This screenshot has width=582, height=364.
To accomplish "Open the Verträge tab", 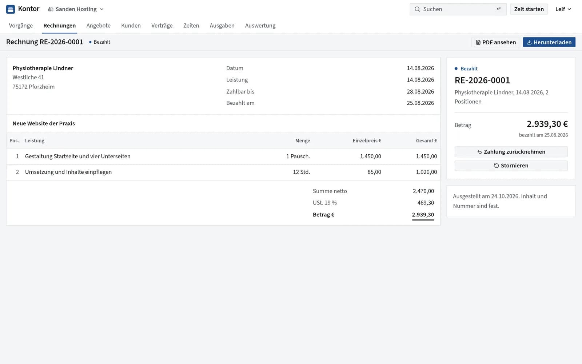I will [x=162, y=25].
